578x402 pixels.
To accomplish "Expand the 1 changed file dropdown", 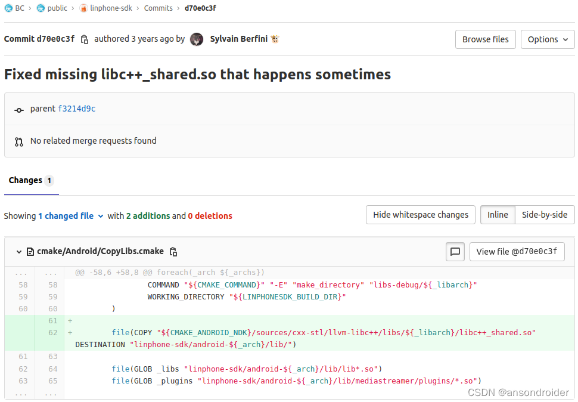I will pos(71,216).
